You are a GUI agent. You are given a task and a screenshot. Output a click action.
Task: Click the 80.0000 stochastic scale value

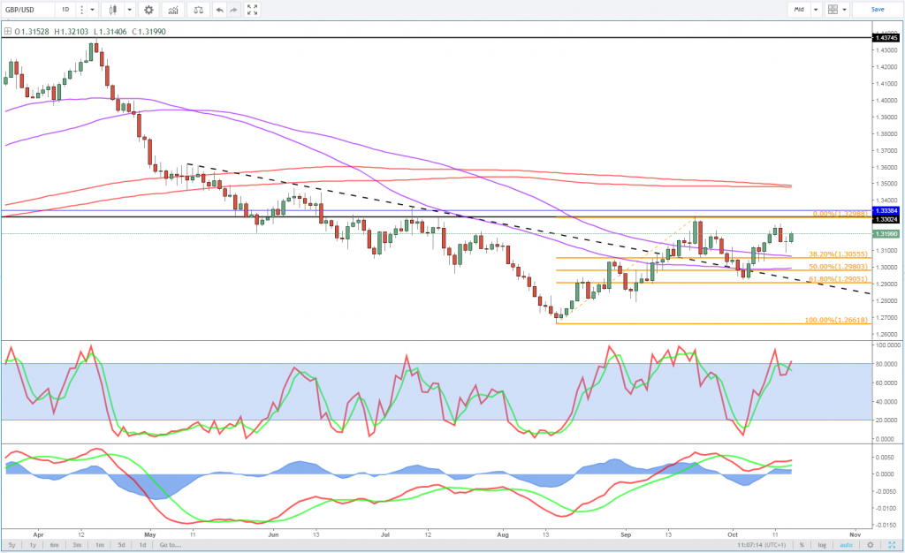point(888,364)
